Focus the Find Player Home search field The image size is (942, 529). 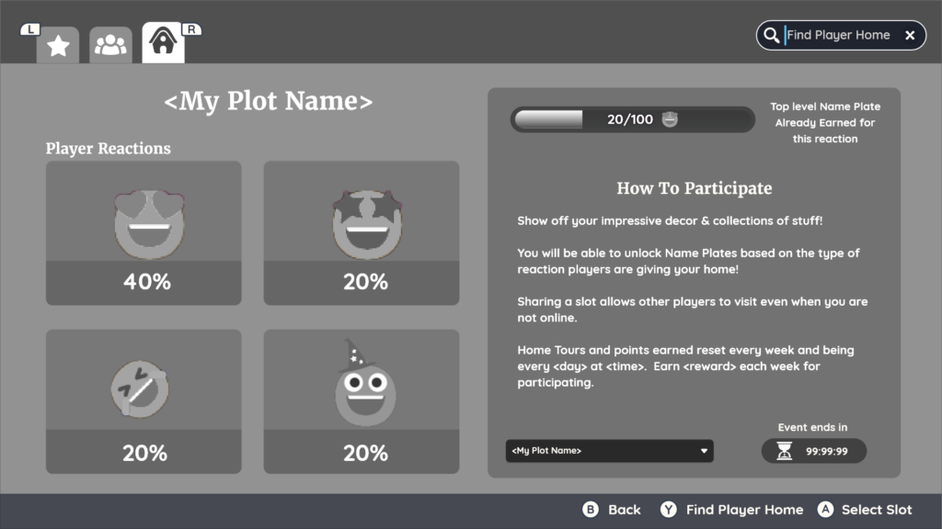pos(839,36)
